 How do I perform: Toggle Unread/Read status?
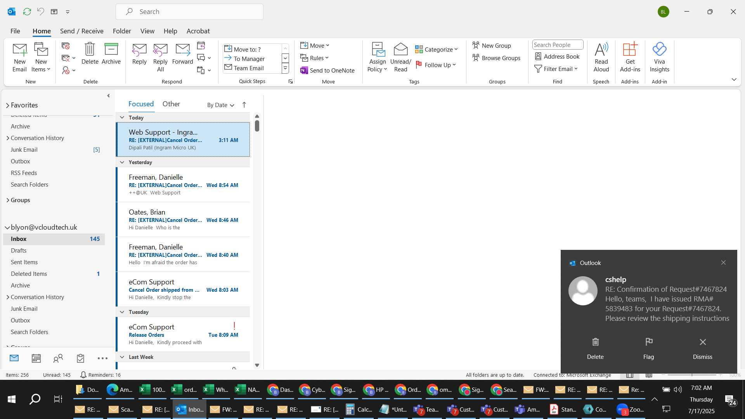pos(400,57)
